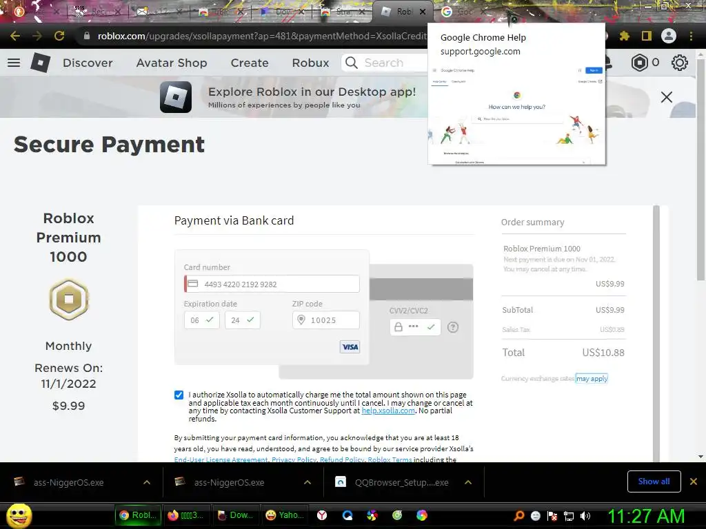Image resolution: width=706 pixels, height=529 pixels.
Task: Click the Roblox logo in the navbar
Action: (x=41, y=63)
